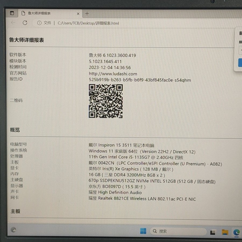Close the 鲁大师详细报表 tab

(78, 14)
